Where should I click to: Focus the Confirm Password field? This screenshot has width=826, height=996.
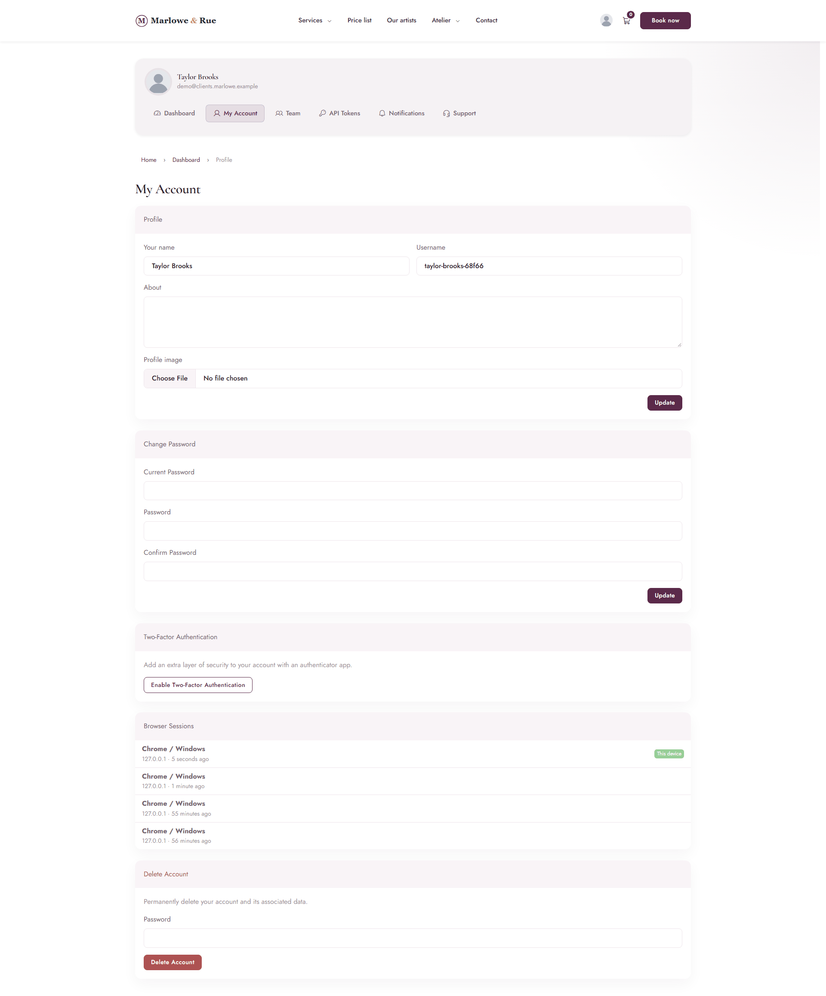413,572
